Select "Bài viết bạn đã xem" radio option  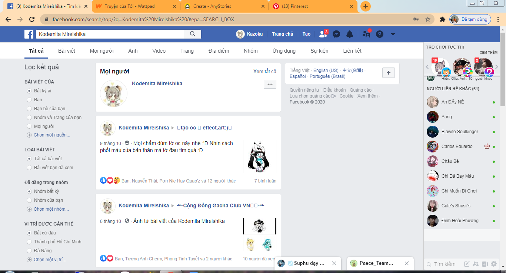[x=29, y=168]
